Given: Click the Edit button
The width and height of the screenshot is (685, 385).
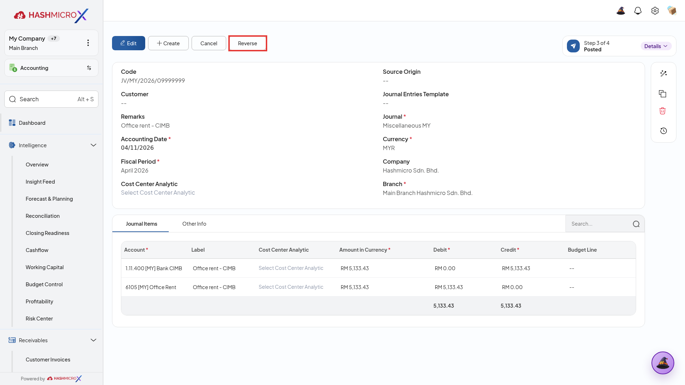Looking at the screenshot, I should point(128,43).
